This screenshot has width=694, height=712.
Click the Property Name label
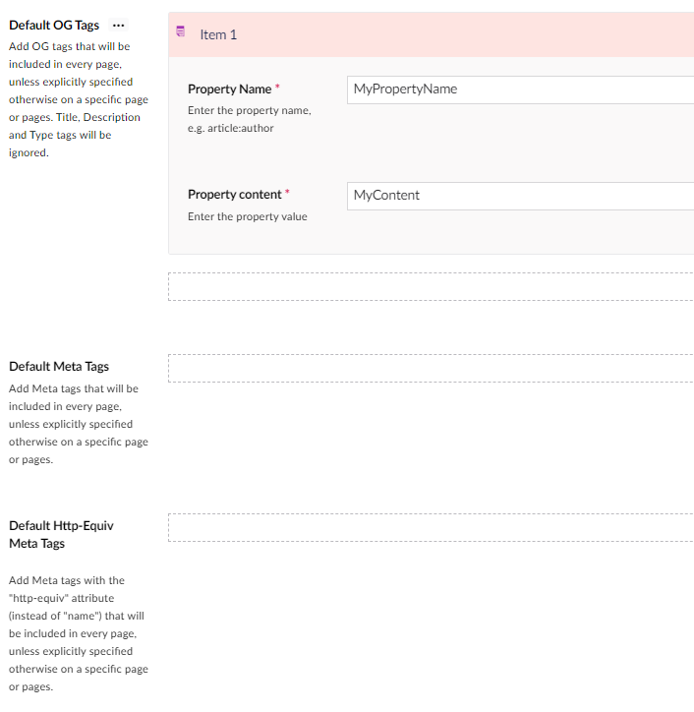229,89
